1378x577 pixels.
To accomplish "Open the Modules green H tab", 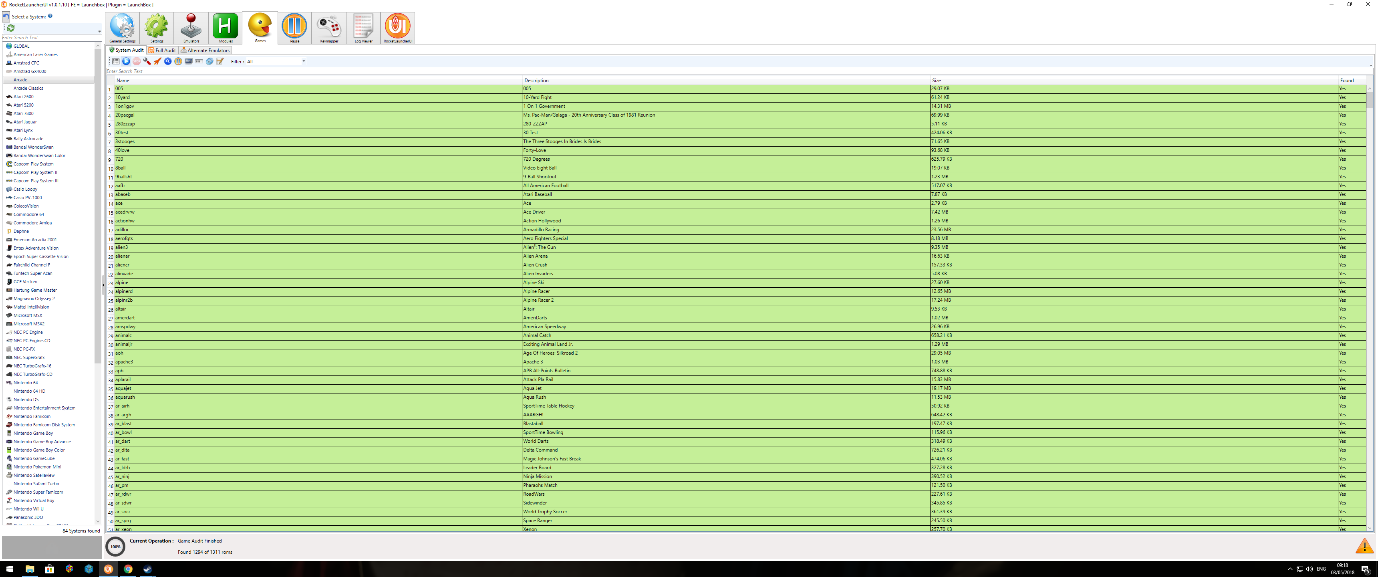I will coord(225,28).
